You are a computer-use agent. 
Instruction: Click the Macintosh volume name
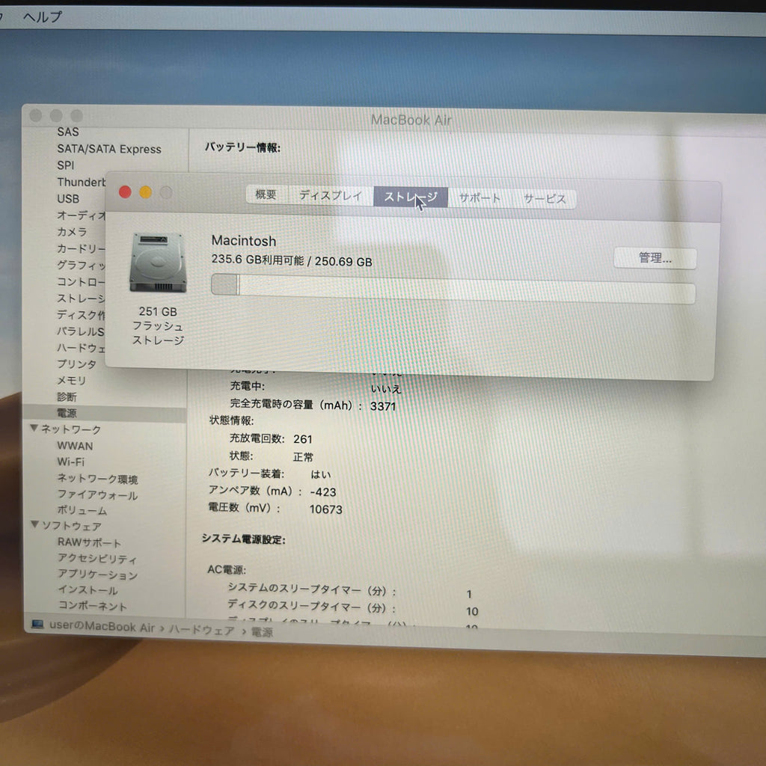point(244,241)
